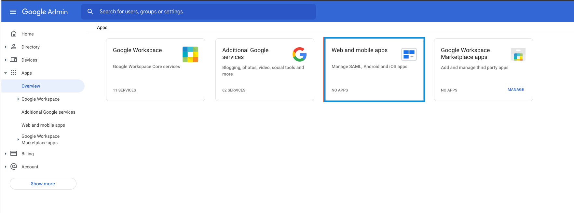Click the Directory person icon
The image size is (574, 213).
[14, 47]
